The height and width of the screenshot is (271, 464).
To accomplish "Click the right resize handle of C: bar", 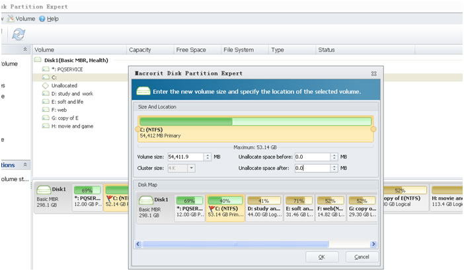I will [373, 130].
